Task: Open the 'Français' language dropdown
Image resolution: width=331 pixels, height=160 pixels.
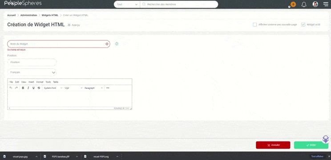Action: click(x=32, y=72)
